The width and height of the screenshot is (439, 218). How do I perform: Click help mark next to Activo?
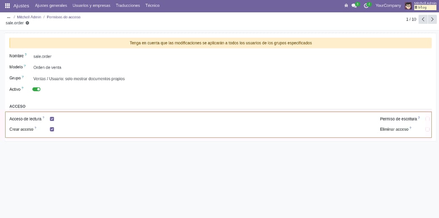[22, 88]
